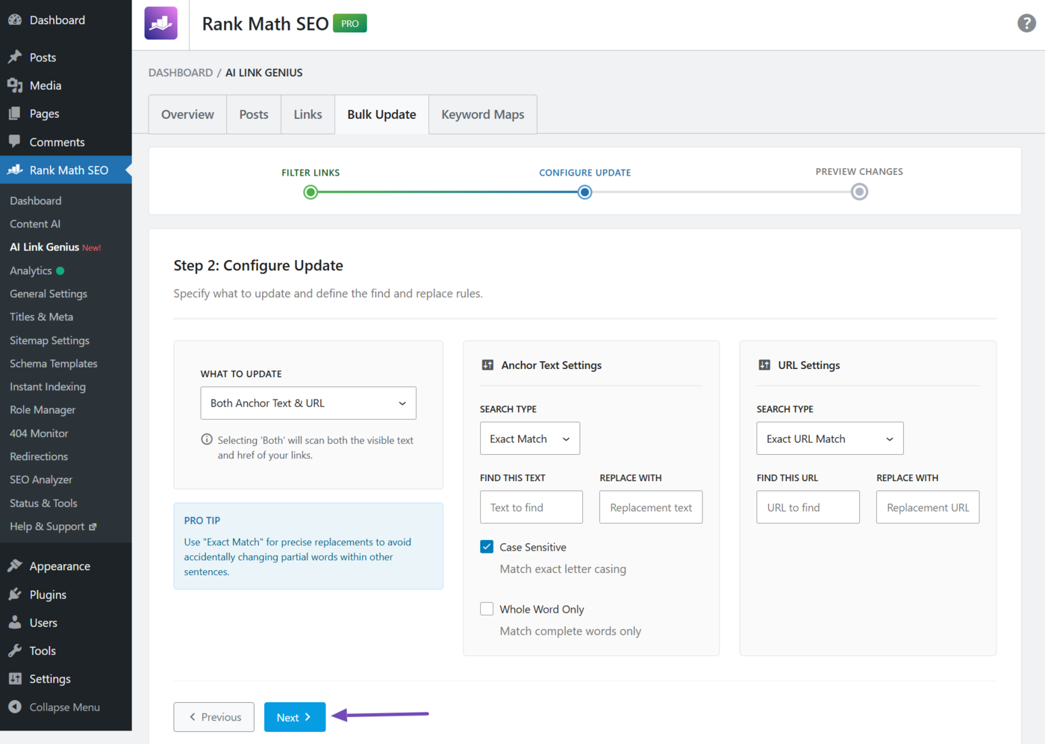The height and width of the screenshot is (744, 1045).
Task: Open Instant Indexing submenu item
Action: [x=48, y=386]
